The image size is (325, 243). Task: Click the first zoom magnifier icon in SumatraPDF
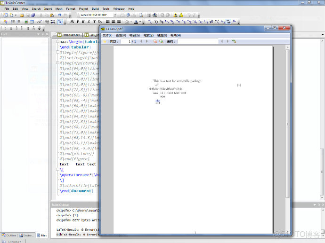click(x=155, y=41)
